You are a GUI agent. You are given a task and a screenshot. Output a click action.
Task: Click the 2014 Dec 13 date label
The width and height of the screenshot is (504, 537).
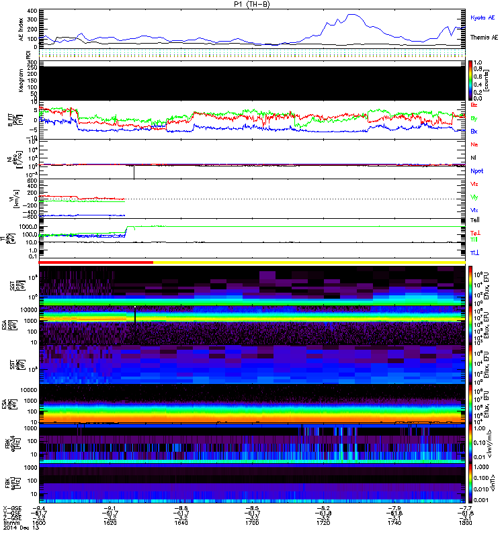22,528
